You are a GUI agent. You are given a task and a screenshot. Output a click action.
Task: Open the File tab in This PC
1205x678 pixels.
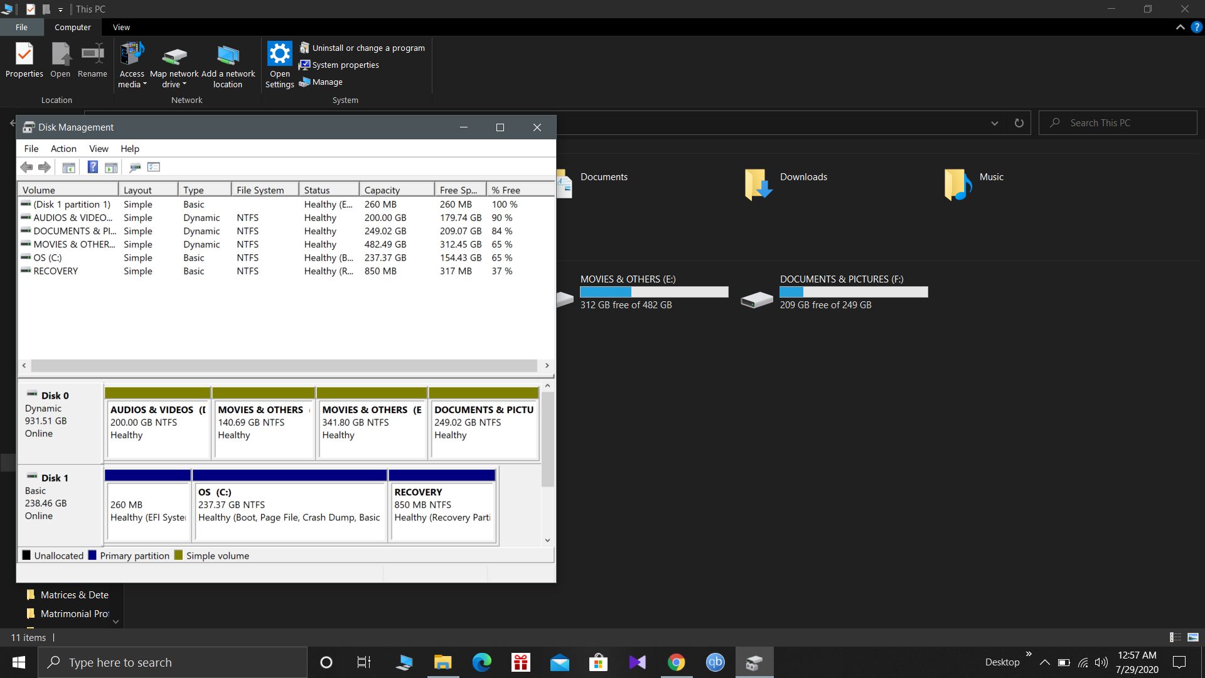point(21,27)
